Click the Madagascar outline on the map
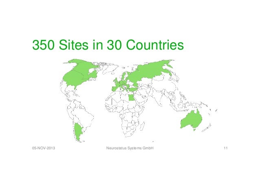The width and height of the screenshot is (260, 183). pyautogui.click(x=143, y=126)
